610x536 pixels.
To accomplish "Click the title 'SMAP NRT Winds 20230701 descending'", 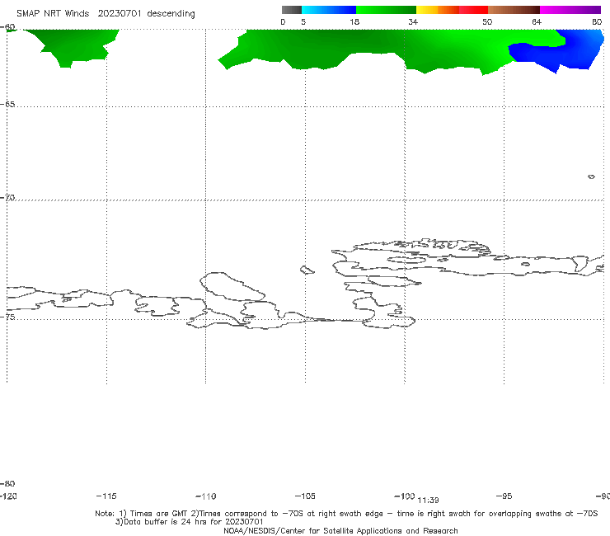I will tap(106, 14).
